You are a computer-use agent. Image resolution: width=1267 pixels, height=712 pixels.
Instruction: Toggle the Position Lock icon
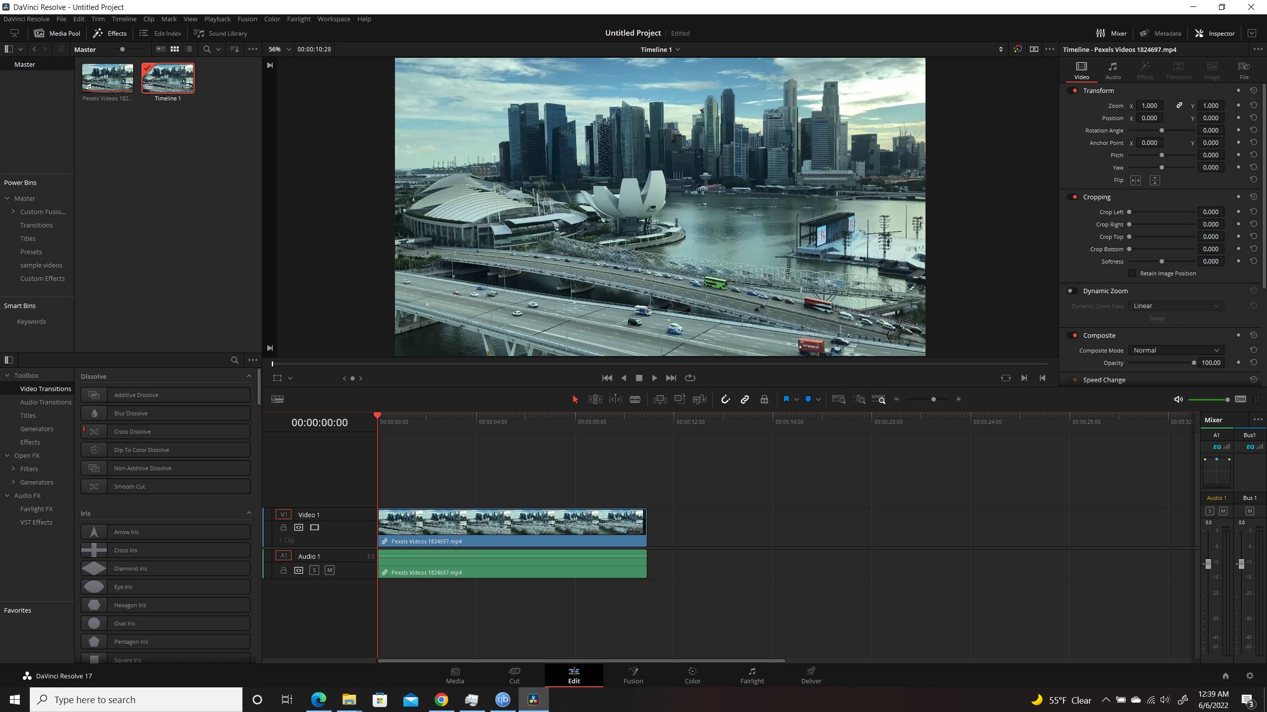coord(765,400)
